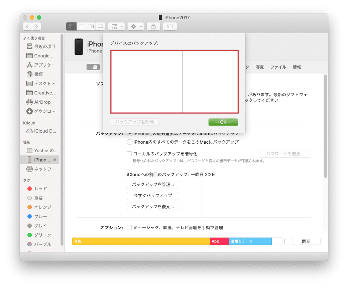Switch to column view in toolbar
The height and width of the screenshot is (287, 348).
click(x=91, y=26)
